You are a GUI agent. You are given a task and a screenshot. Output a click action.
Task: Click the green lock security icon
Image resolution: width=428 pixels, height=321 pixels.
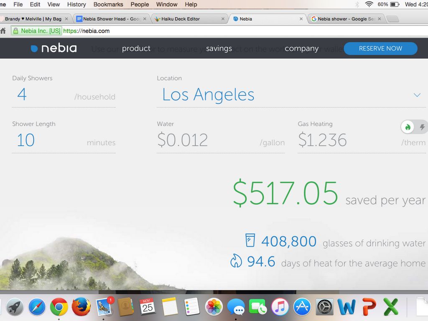pos(16,31)
